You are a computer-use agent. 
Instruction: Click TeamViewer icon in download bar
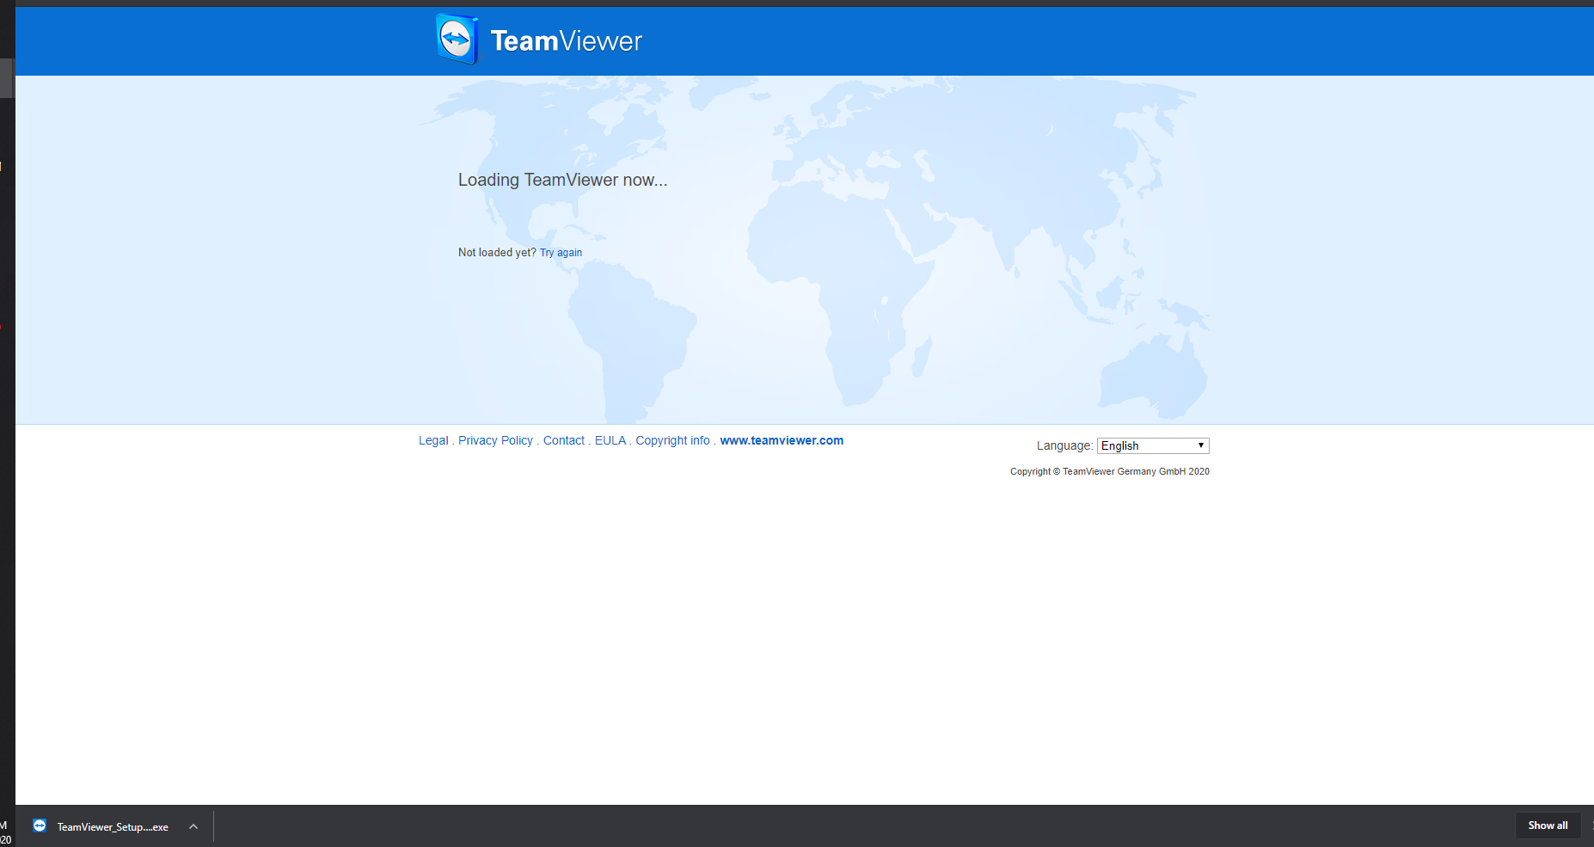40,826
